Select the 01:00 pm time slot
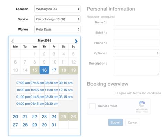 click(x=23, y=97)
